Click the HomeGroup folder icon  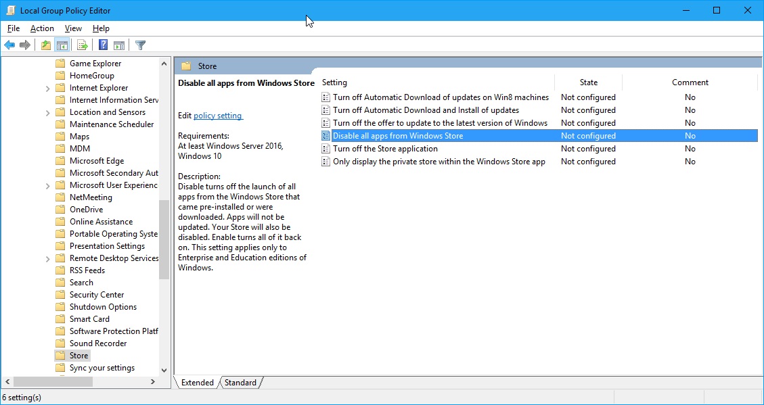point(60,76)
